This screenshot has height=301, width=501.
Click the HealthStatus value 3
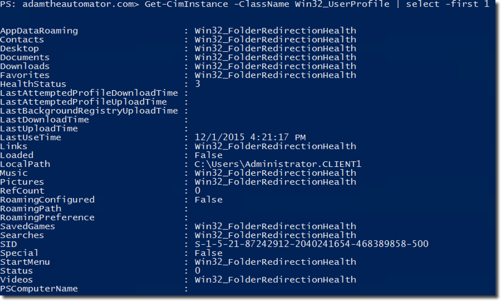198,84
